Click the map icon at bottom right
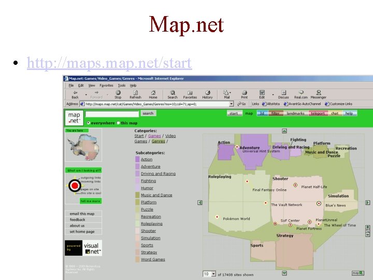The height and width of the screenshot is (280, 373). 358,273
